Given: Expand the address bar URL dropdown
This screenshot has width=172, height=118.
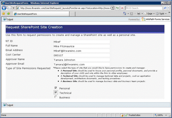Looking at the screenshot, I should tap(113, 8).
